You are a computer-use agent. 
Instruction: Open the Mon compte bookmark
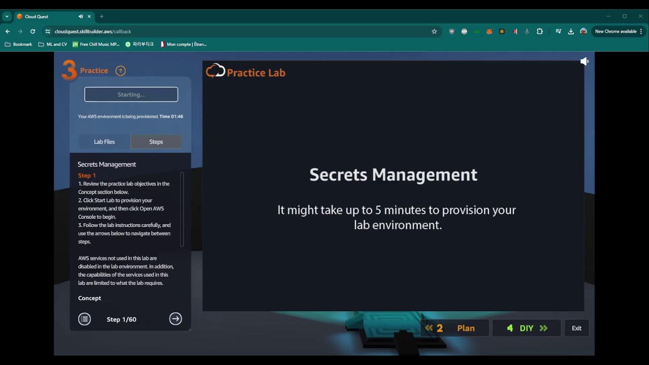click(184, 44)
